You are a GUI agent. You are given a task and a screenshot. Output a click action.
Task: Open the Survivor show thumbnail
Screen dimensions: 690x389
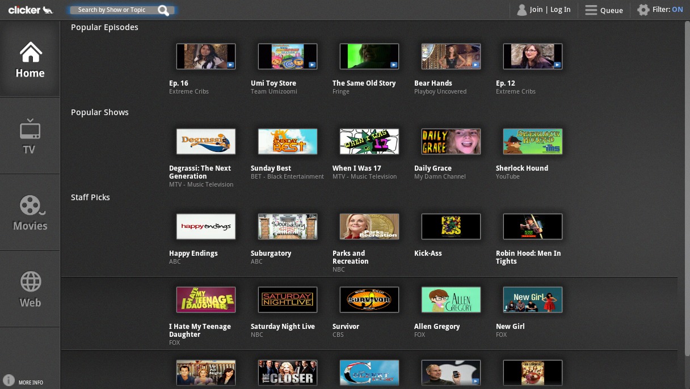(369, 300)
